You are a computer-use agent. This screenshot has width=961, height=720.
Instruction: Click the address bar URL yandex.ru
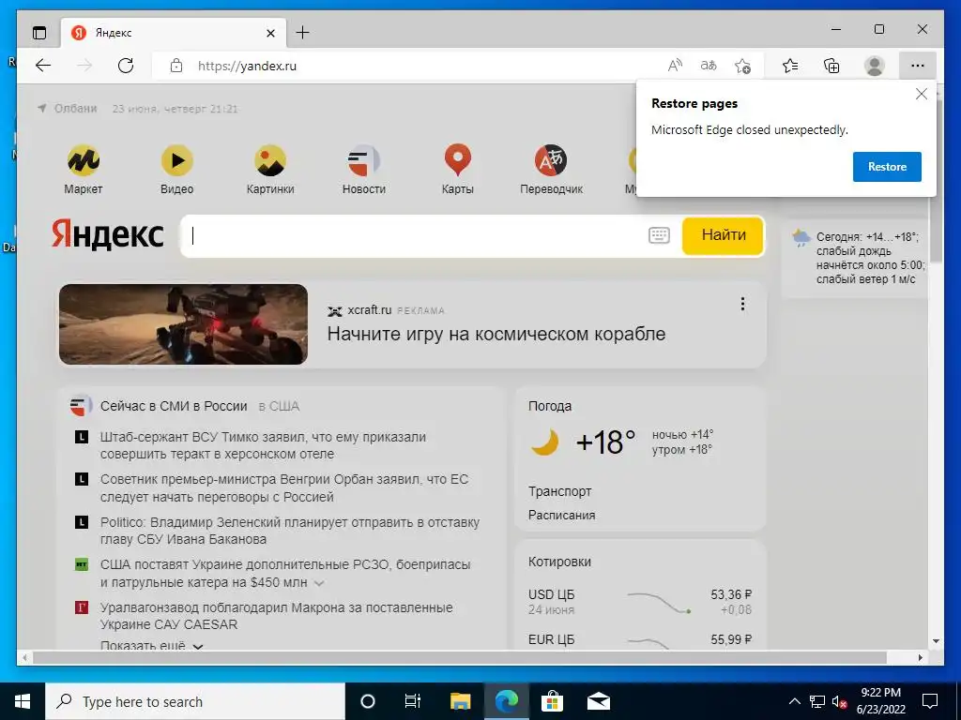pos(247,66)
